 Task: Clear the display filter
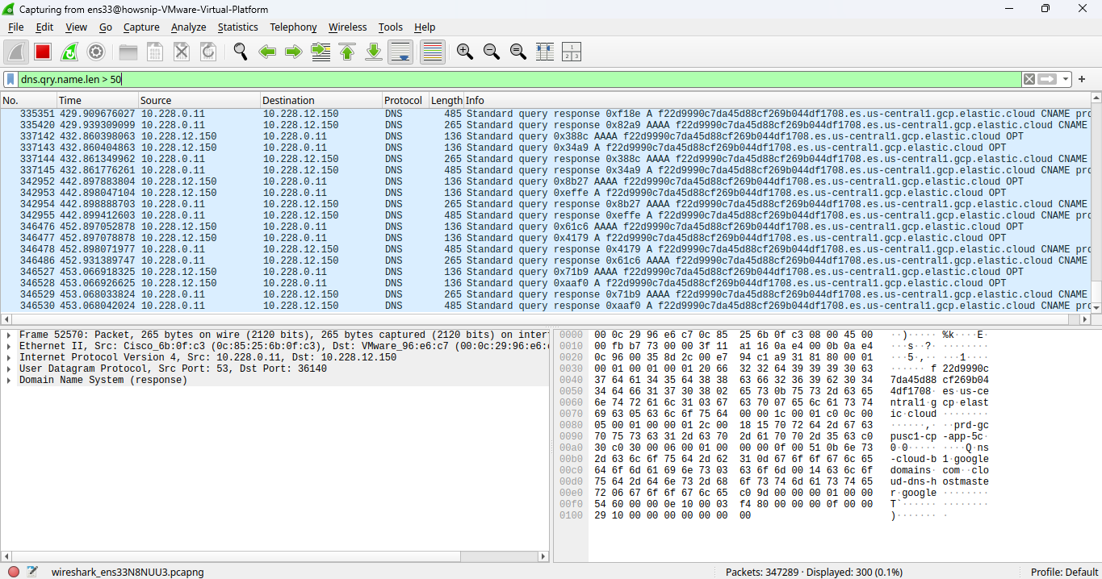pos(1029,79)
